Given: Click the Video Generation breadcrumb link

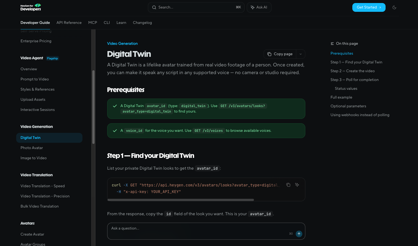Looking at the screenshot, I should 122,43.
